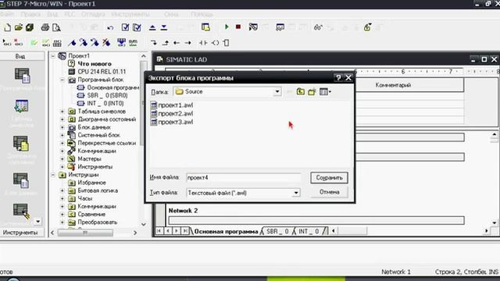Image resolution: width=500 pixels, height=281 pixels.
Task: Insert a contact from the toolbar
Action: [203, 43]
